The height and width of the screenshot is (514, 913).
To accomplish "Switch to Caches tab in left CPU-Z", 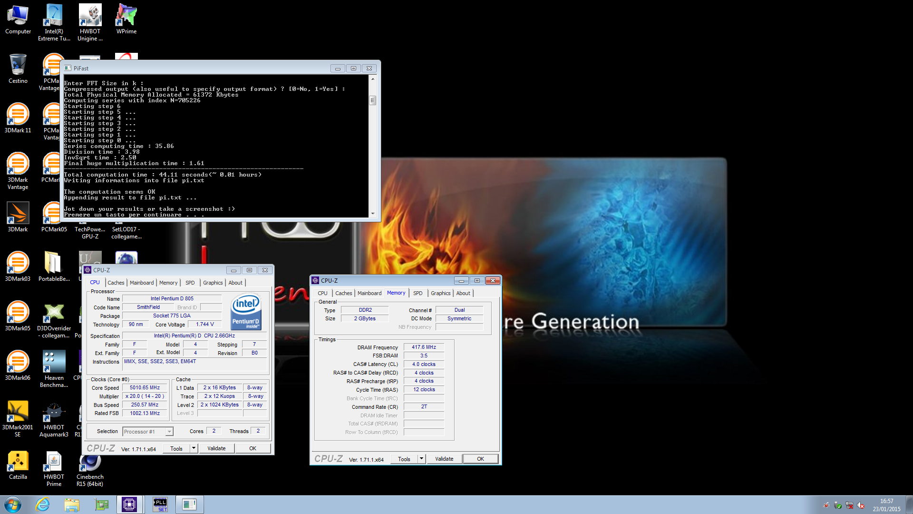I will tap(116, 283).
